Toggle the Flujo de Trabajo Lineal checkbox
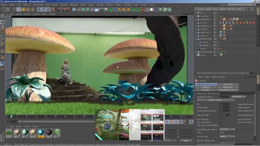 [x=220, y=141]
